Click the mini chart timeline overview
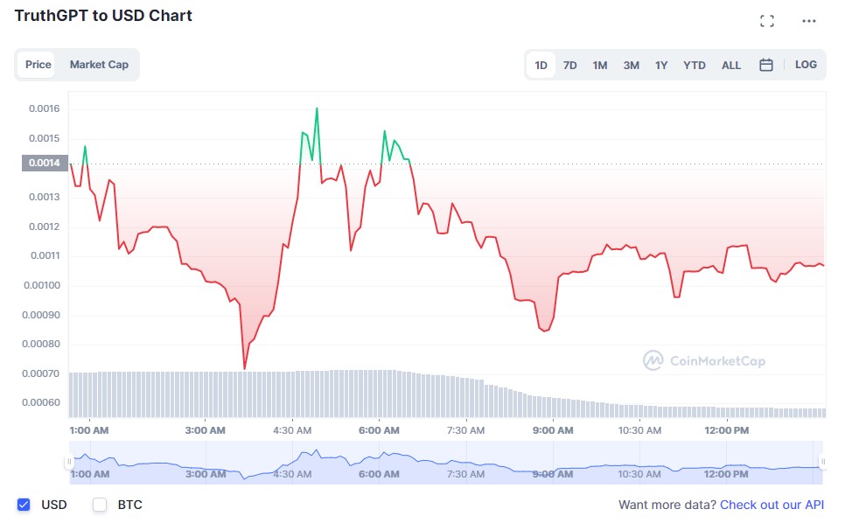The image size is (845, 523). pyautogui.click(x=437, y=461)
